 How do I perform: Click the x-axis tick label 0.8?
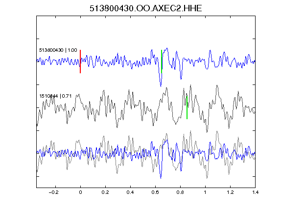pyautogui.click(x=180, y=192)
